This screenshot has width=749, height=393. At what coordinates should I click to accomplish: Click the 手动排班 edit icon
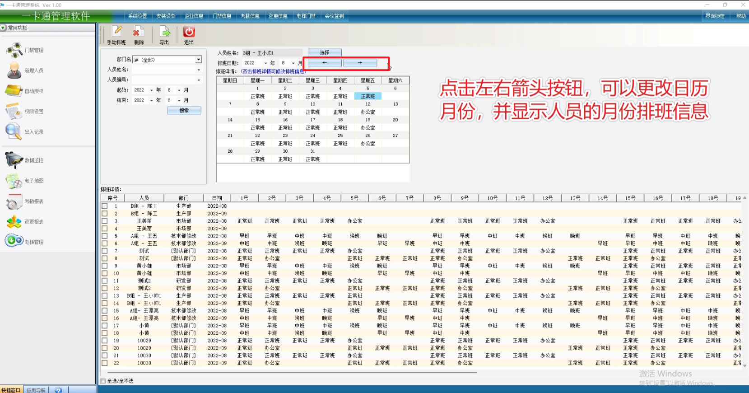tap(117, 32)
